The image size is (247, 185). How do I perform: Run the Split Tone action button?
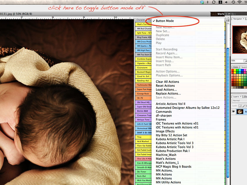tap(143, 33)
